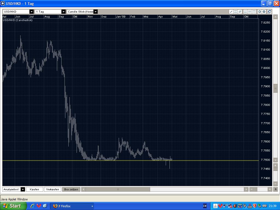Click the horizontal time scrollbar thumb

(x=118, y=189)
